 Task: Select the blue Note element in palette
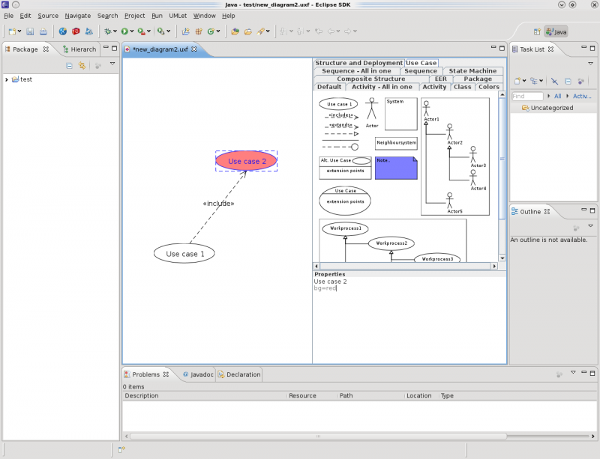396,168
